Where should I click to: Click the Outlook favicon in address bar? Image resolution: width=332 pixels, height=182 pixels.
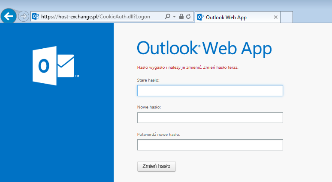36,16
